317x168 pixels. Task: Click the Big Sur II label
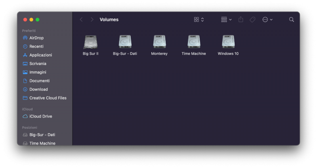91,54
